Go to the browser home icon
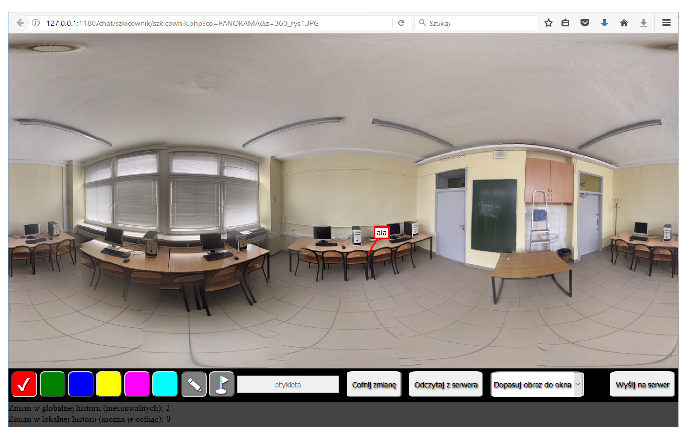Viewport: 689px width, 437px height. [x=624, y=23]
